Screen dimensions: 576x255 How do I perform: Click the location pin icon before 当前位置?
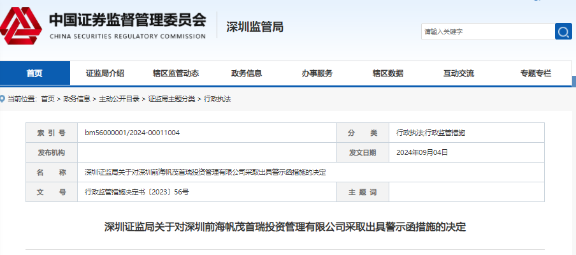[x=3, y=99]
